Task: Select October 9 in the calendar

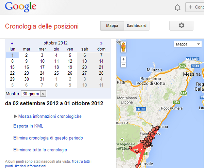Action: click(27, 61)
